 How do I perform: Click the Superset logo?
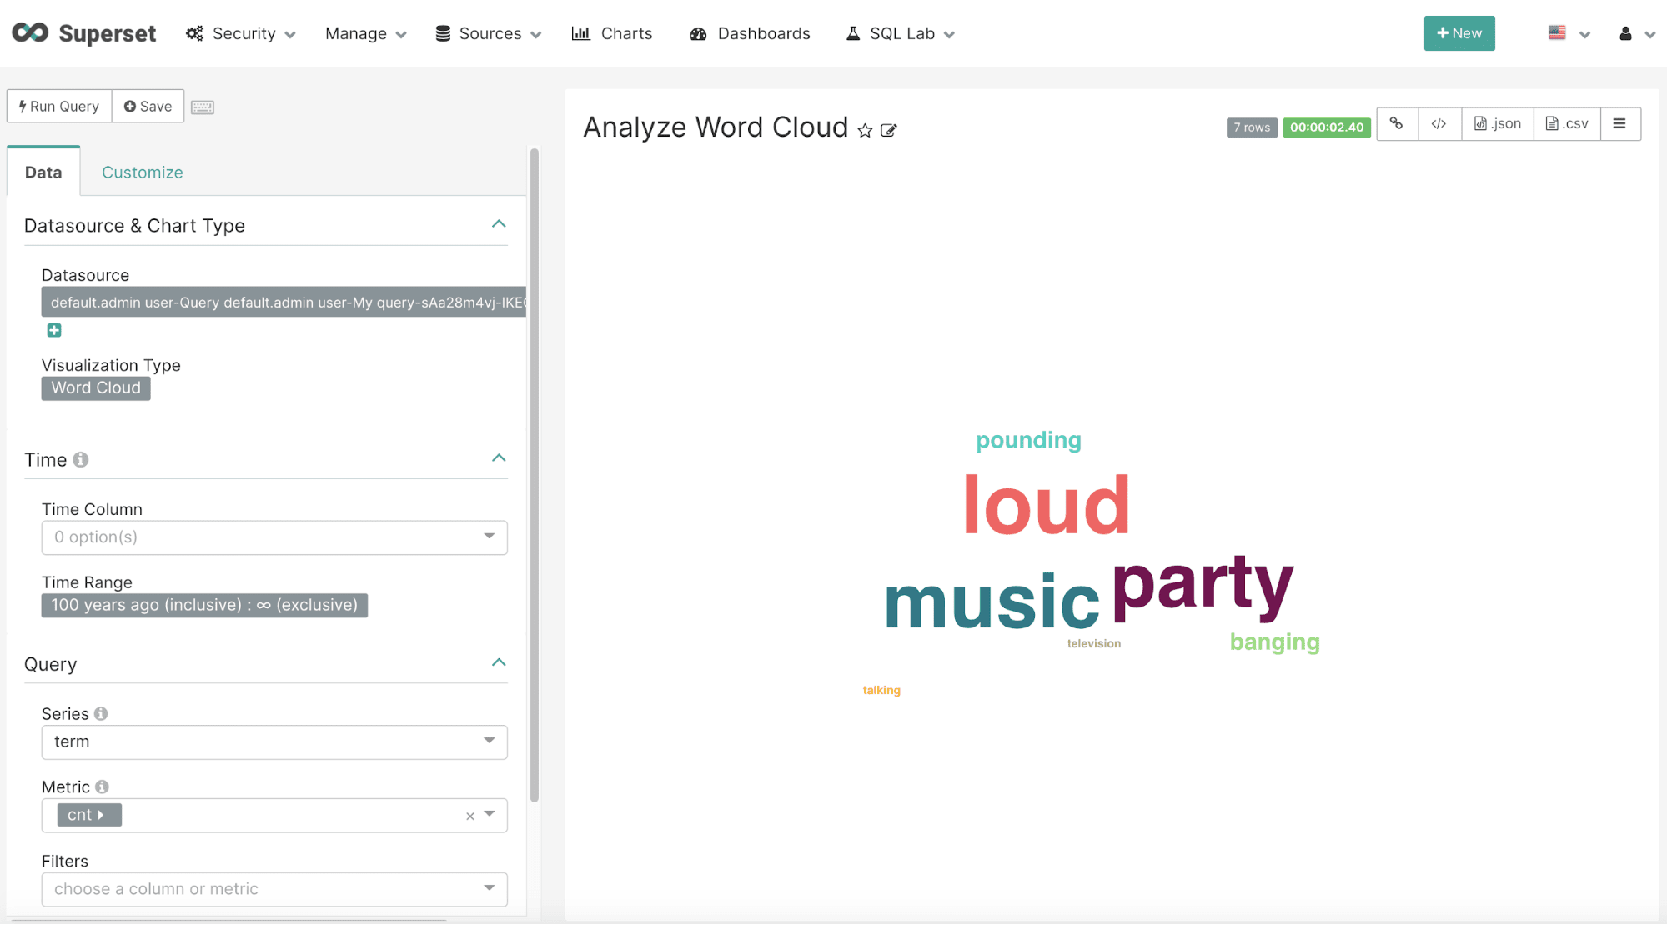pos(83,33)
